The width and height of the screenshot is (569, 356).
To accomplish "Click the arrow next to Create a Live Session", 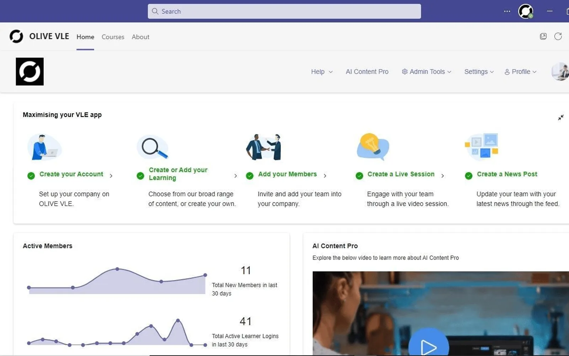I will (x=443, y=176).
